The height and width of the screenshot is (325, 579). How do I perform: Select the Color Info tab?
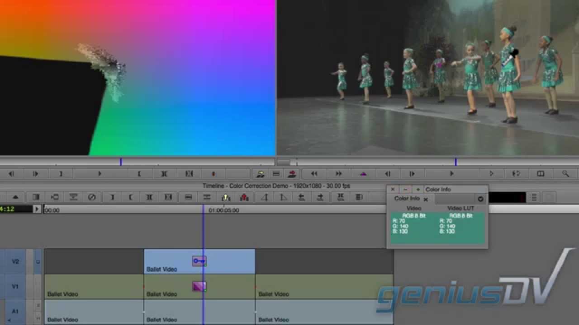tap(407, 198)
